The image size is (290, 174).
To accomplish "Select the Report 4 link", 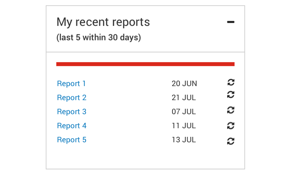I will [x=72, y=126].
